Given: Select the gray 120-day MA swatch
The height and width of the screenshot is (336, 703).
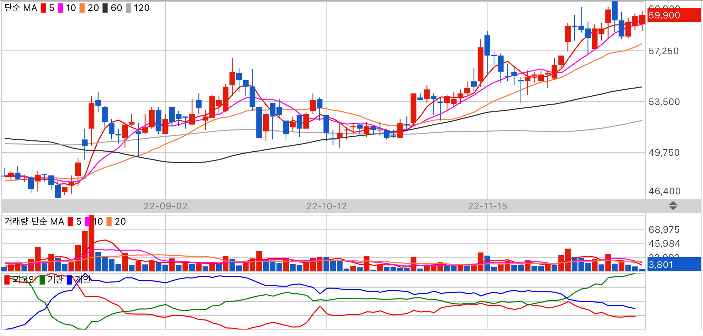Looking at the screenshot, I should click(128, 8).
